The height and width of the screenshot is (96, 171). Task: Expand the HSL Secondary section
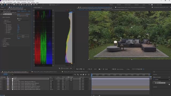[x=2, y=45]
